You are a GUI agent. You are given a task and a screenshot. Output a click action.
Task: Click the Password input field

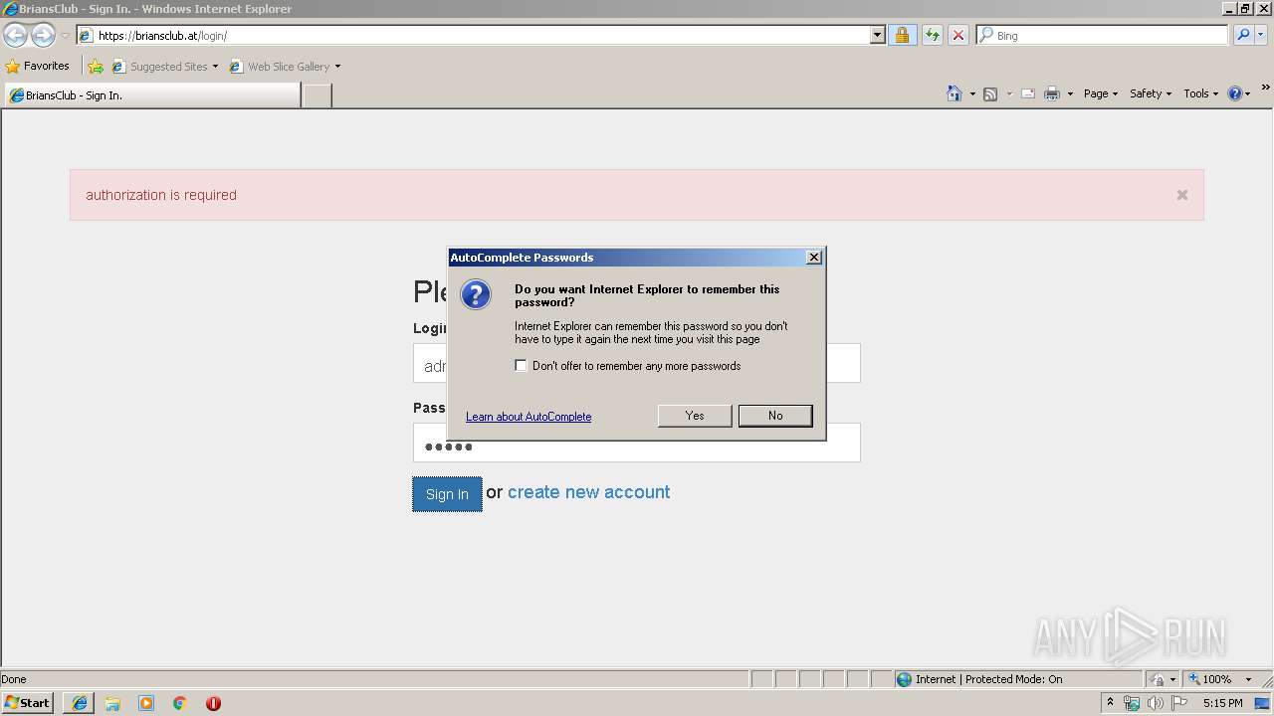[637, 443]
